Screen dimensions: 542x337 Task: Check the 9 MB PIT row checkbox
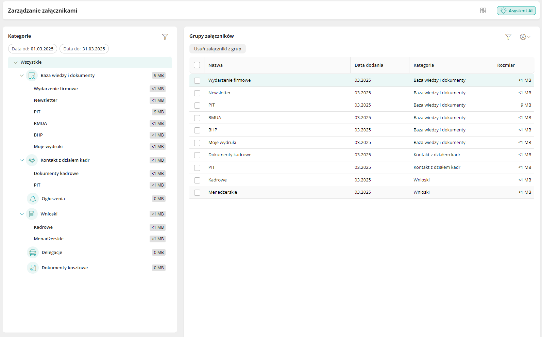tap(197, 106)
